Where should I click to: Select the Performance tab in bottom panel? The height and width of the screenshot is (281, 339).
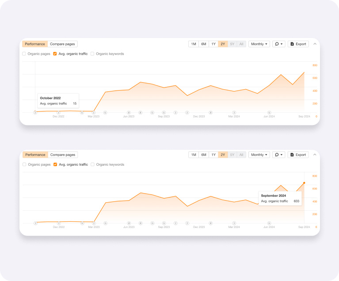(35, 155)
